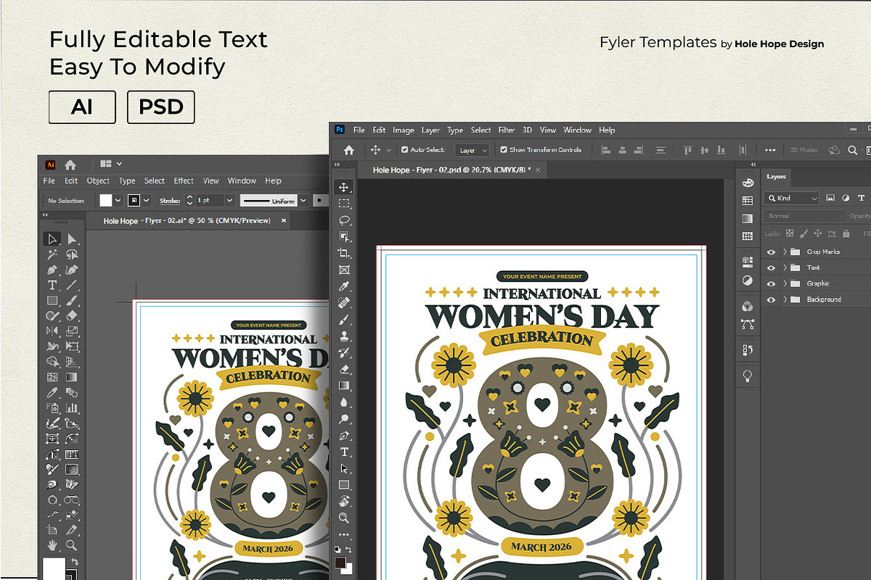Open Photoshop's Image menu
This screenshot has height=580, width=871.
[x=404, y=130]
